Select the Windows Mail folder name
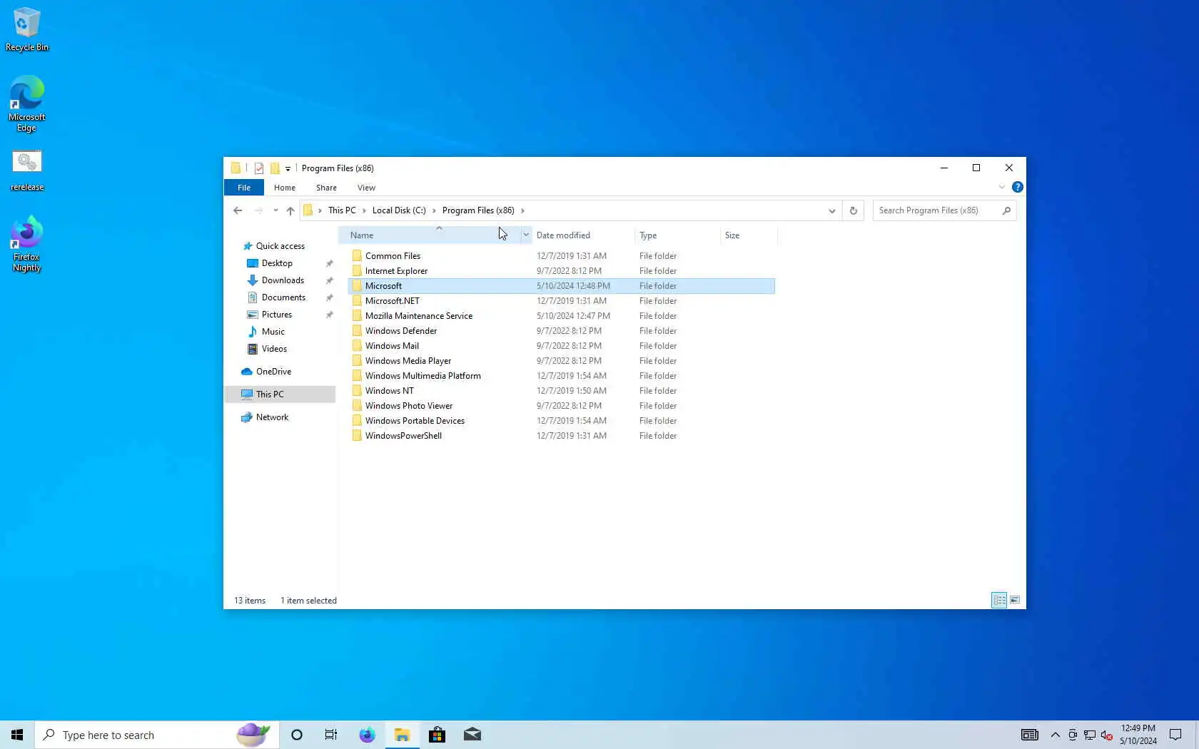The image size is (1199, 749). point(392,346)
